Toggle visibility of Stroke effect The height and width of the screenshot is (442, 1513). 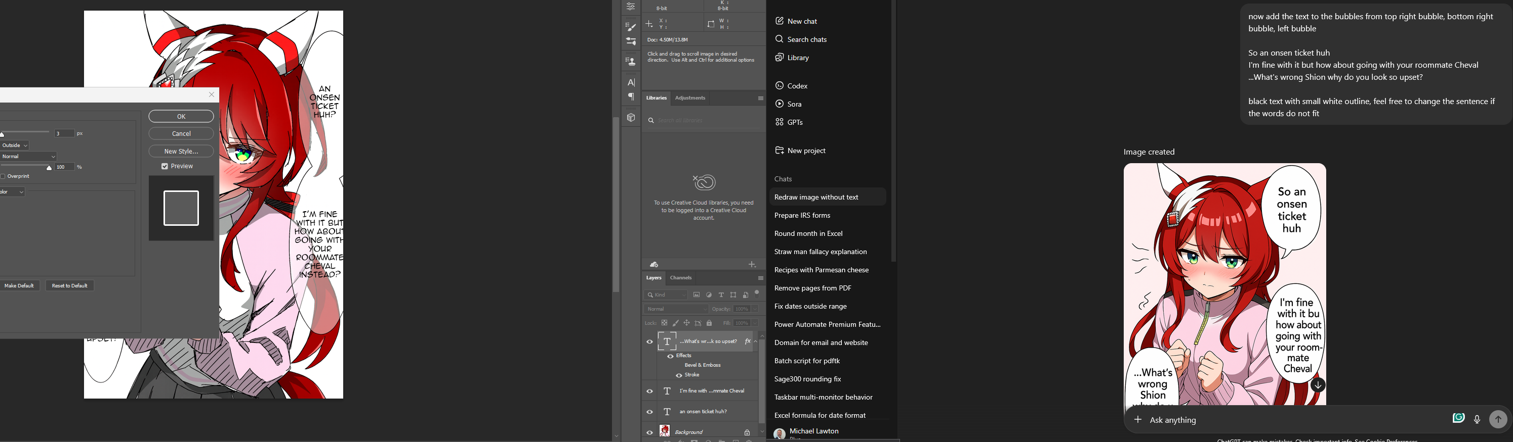coord(679,375)
